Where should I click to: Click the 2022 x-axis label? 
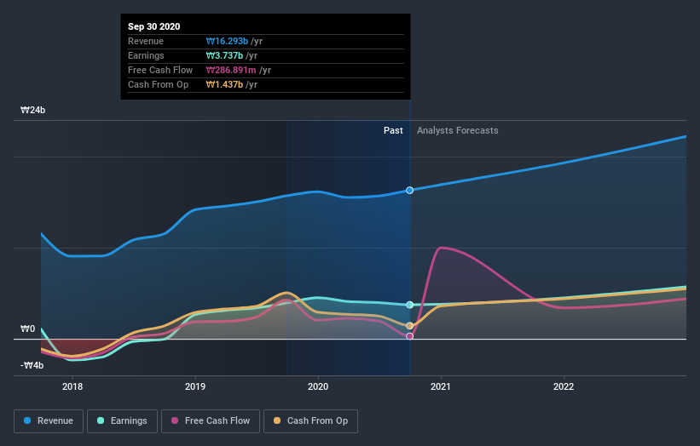point(564,386)
